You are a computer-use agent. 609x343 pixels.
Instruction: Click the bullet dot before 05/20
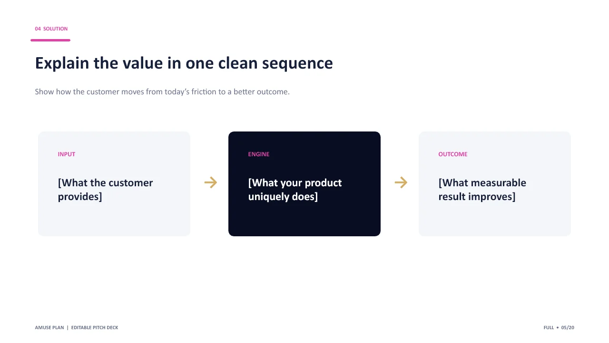coord(558,327)
